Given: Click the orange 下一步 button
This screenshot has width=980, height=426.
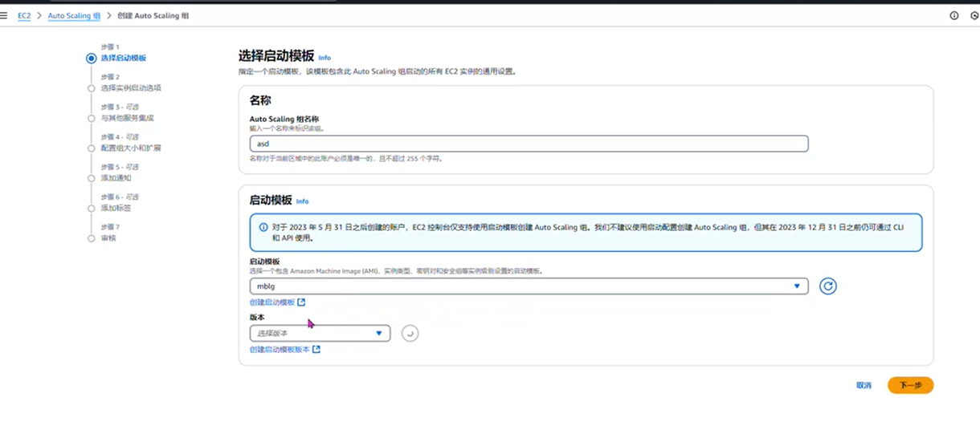Looking at the screenshot, I should [x=910, y=385].
